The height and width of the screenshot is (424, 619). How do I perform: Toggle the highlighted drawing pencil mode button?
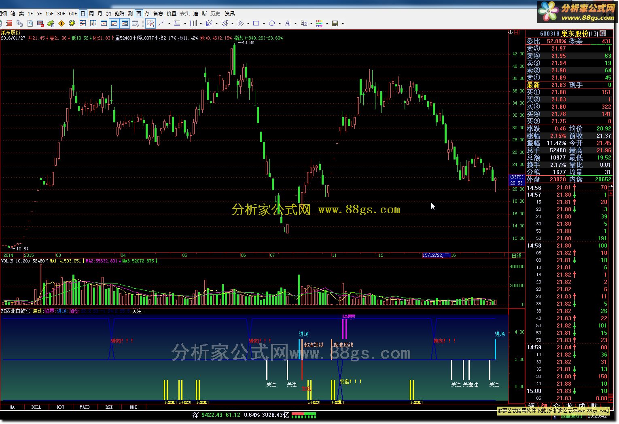[151, 23]
